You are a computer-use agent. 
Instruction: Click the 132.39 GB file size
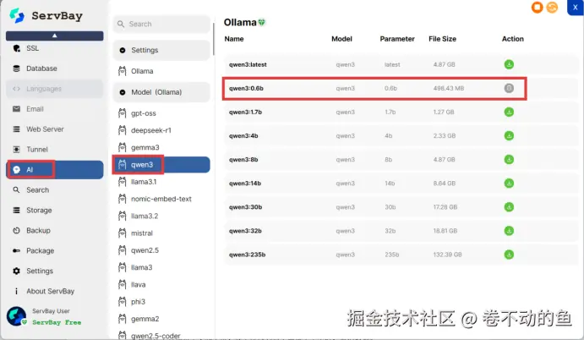point(447,255)
